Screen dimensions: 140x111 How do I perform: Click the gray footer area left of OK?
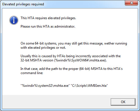tap(56, 102)
